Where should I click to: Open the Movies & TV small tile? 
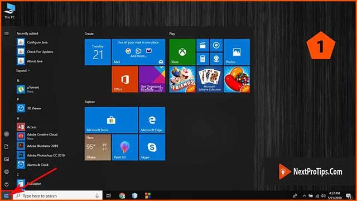(202, 45)
